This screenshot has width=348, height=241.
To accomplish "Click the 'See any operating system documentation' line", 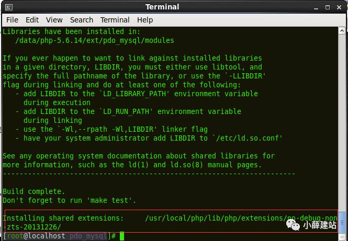I will [139, 156].
